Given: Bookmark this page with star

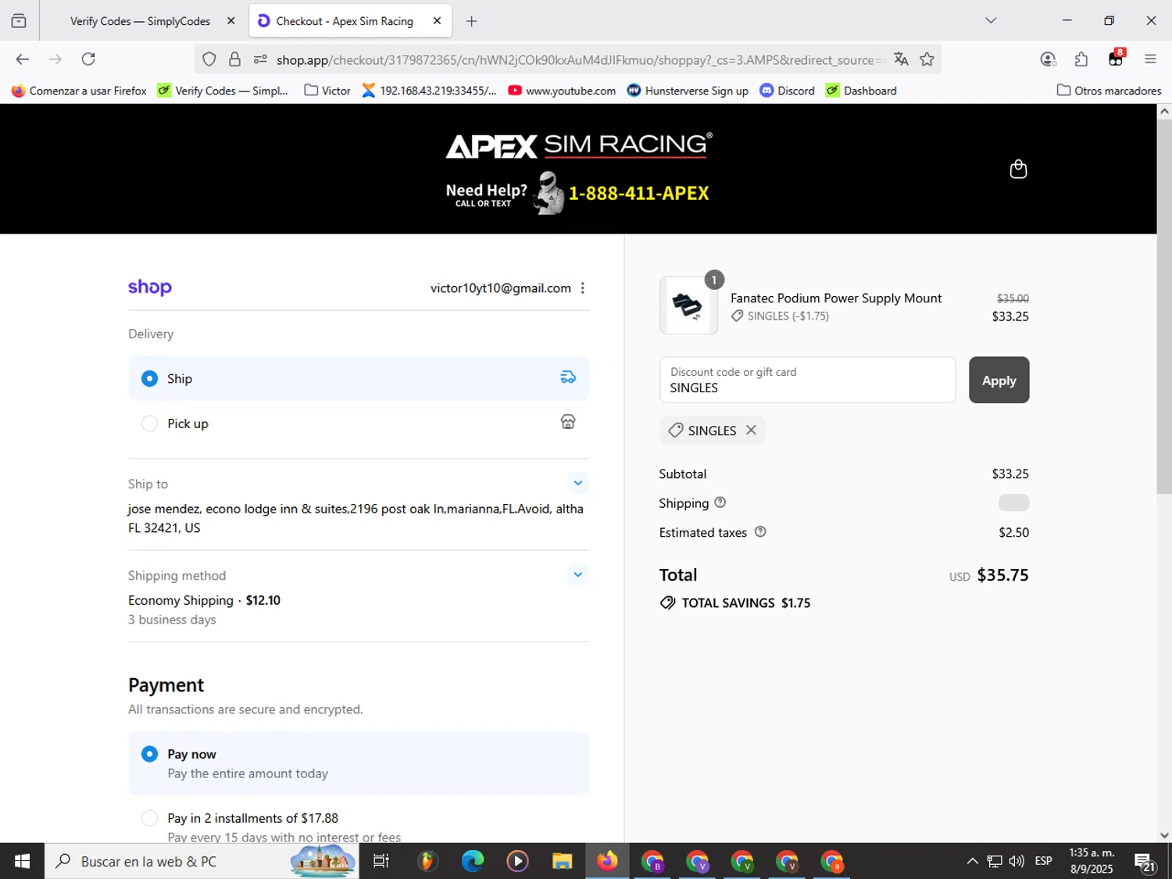Looking at the screenshot, I should [x=927, y=59].
